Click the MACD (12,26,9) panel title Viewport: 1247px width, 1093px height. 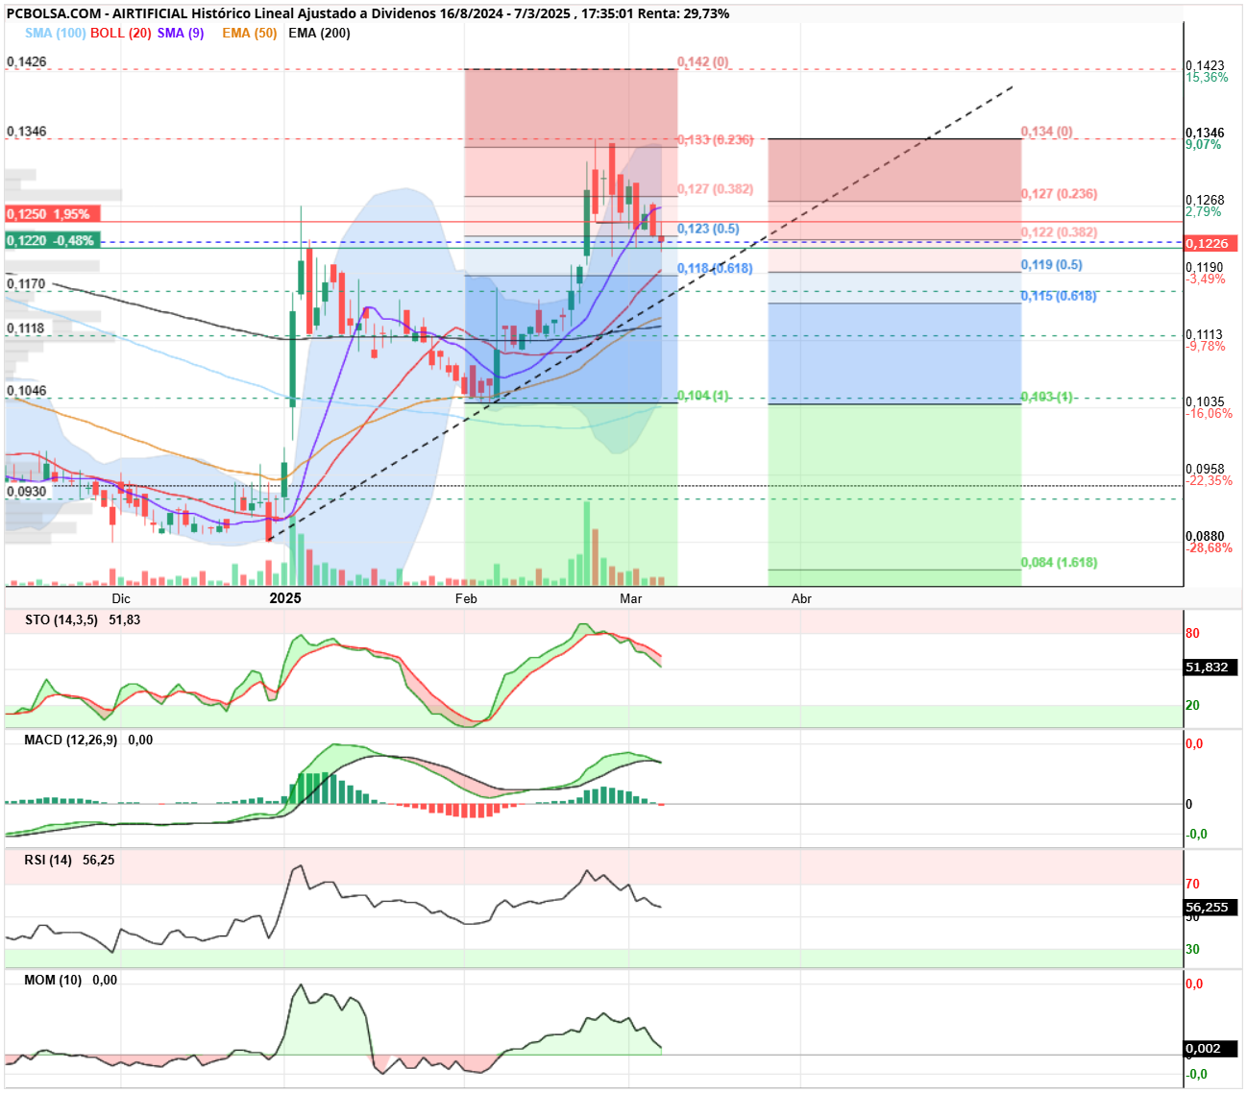tap(71, 740)
